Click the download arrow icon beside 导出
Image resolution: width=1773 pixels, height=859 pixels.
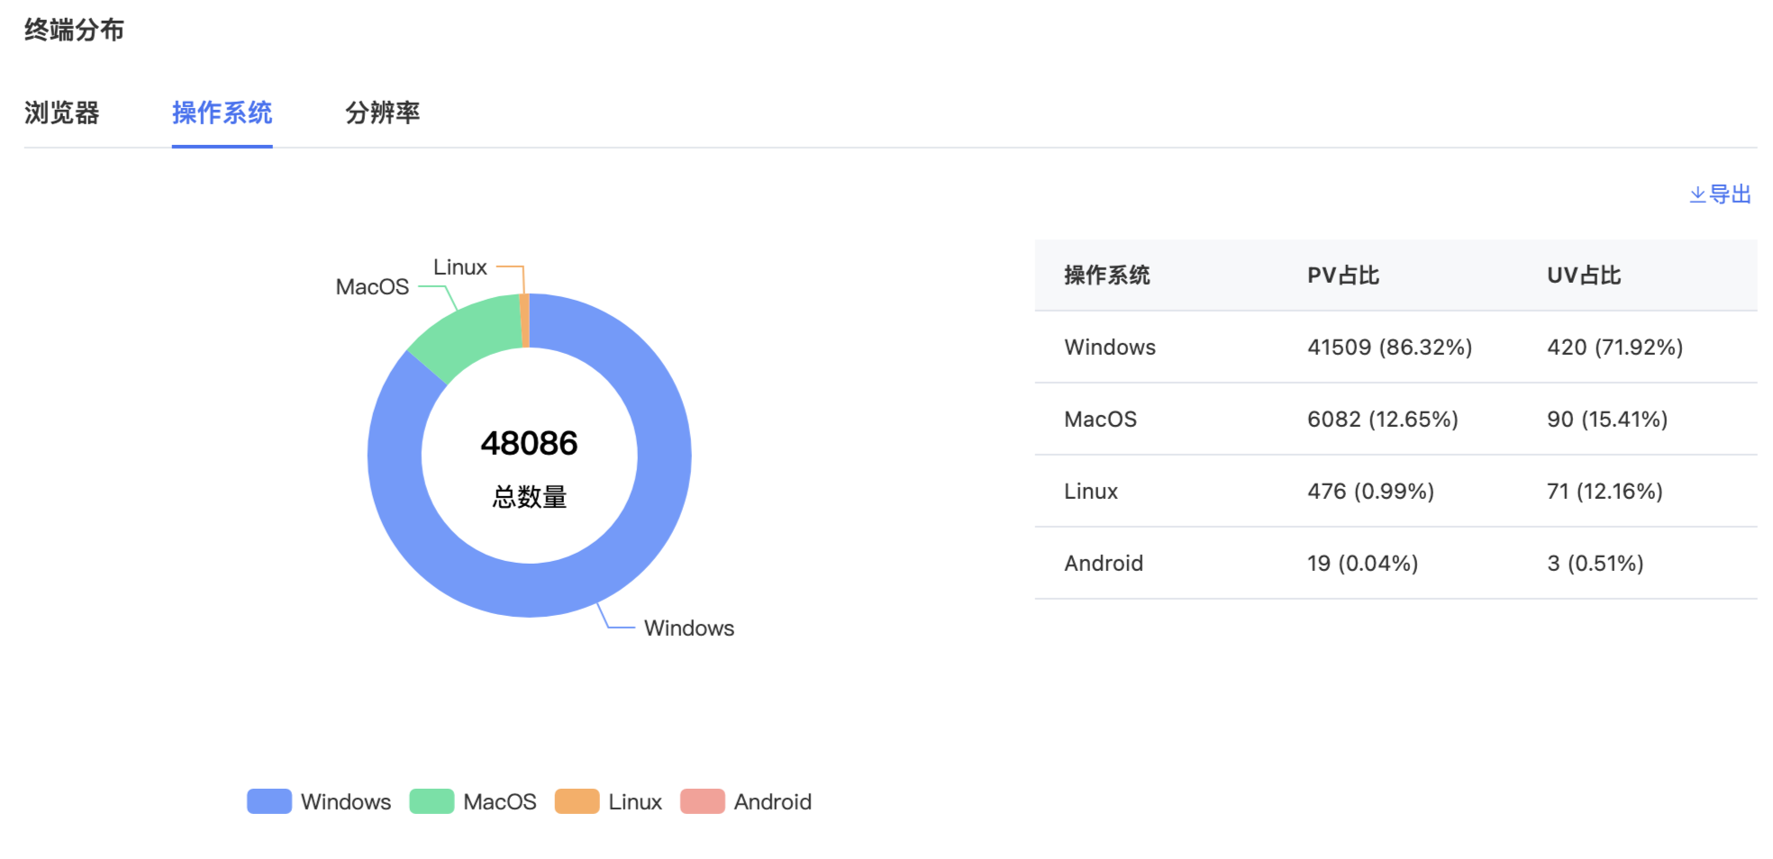click(x=1697, y=194)
